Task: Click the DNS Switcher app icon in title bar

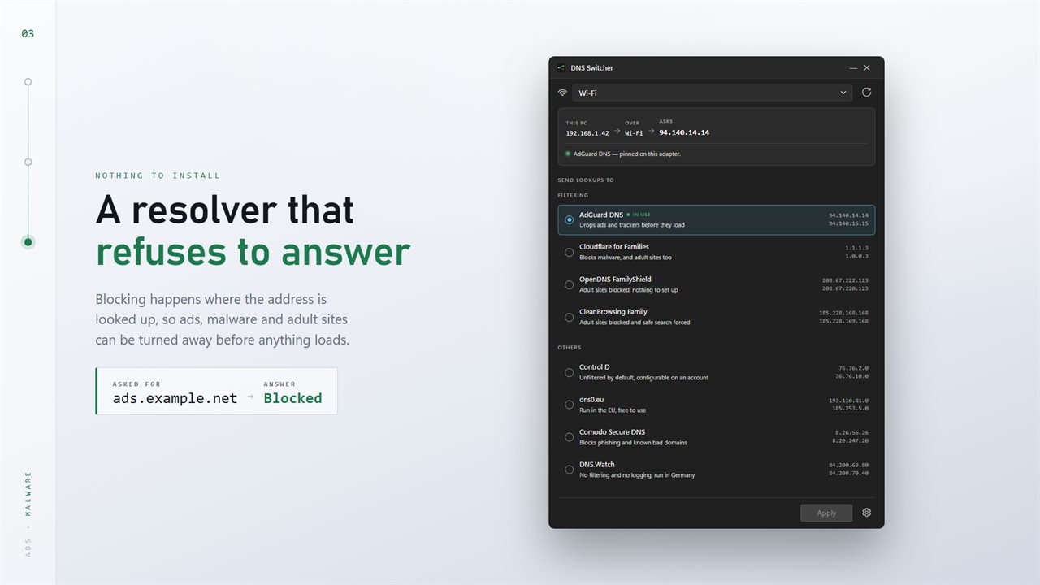Action: pos(561,68)
